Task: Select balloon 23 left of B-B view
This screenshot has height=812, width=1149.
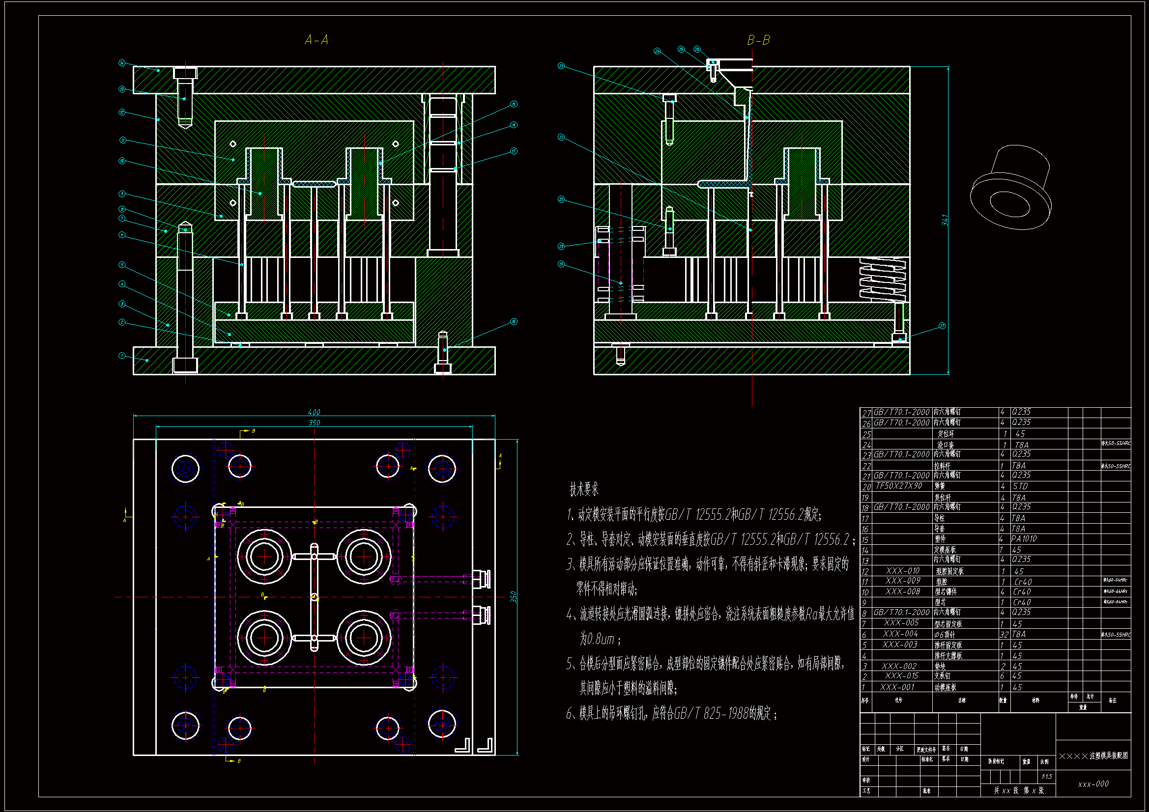Action: pos(561,66)
